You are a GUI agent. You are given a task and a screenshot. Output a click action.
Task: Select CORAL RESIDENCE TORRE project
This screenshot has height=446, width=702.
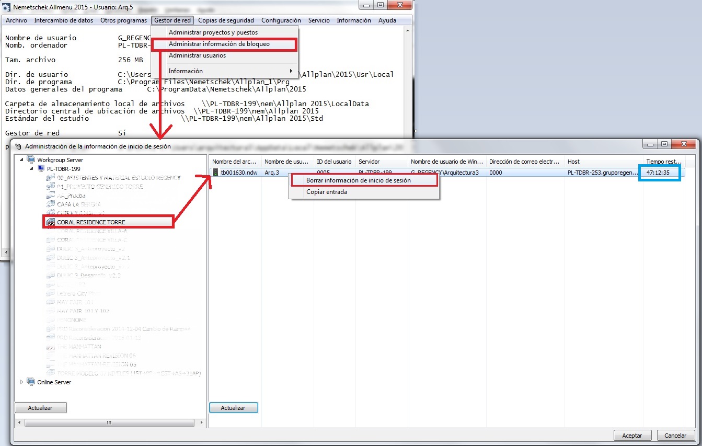pyautogui.click(x=91, y=222)
